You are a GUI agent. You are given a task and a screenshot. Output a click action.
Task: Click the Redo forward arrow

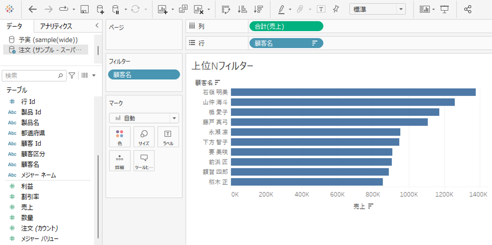pyautogui.click(x=49, y=9)
